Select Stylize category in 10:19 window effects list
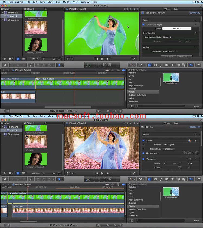Image resolution: width=203 pixels, height=228 pixels. coord(131,98)
